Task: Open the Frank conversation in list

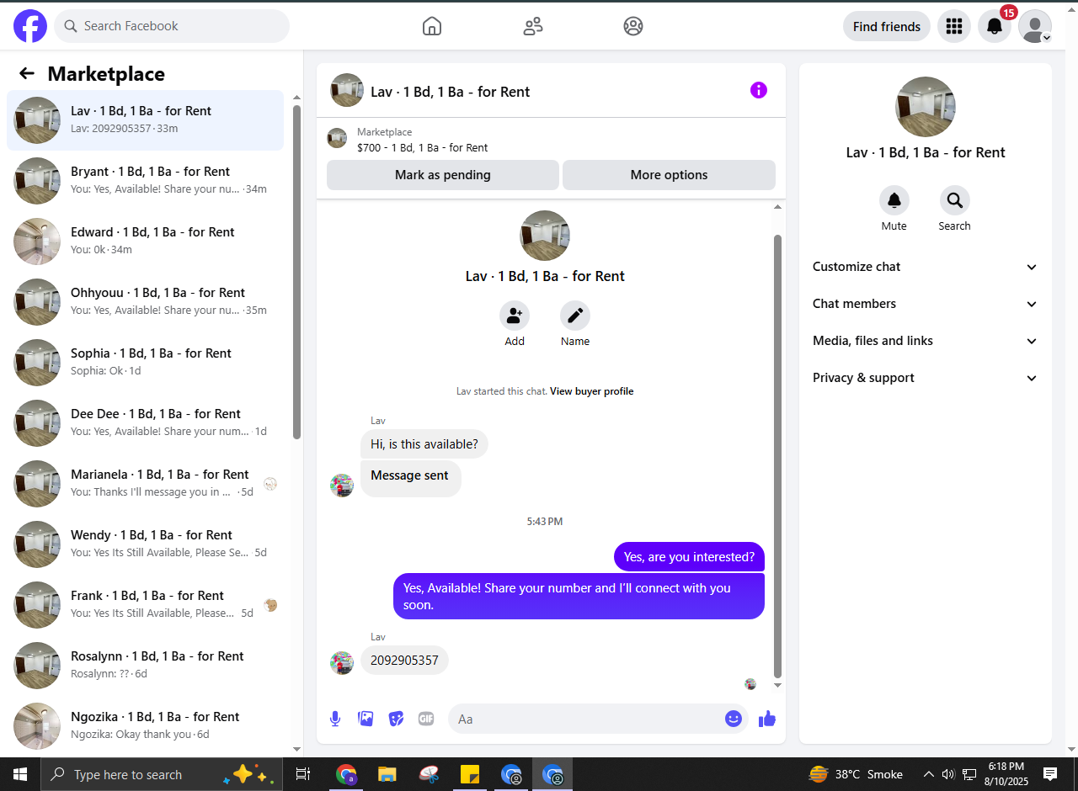Action: 145,605
